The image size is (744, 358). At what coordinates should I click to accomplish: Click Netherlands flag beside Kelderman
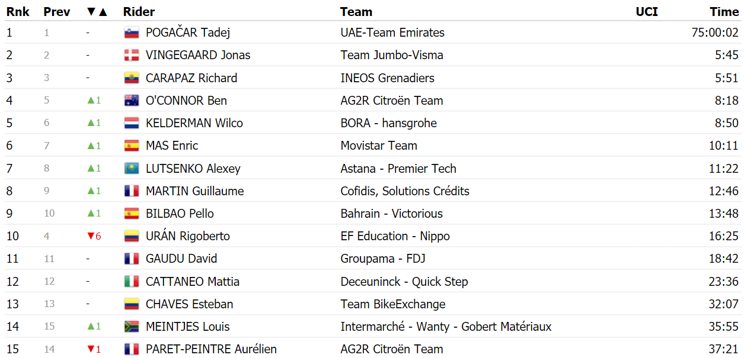click(131, 123)
